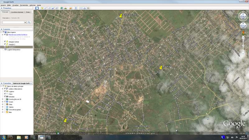Click the Move joystick navigation control
The height and width of the screenshot is (140, 249).
243,26
